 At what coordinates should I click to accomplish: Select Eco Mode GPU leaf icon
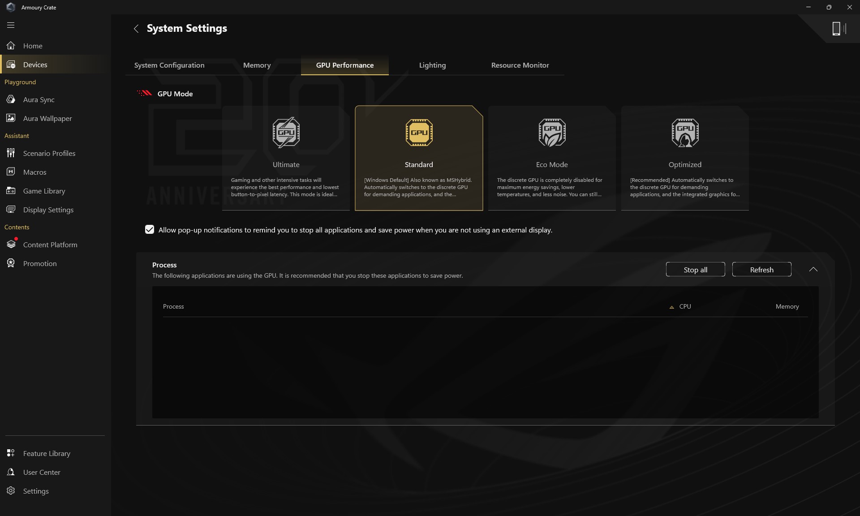552,133
